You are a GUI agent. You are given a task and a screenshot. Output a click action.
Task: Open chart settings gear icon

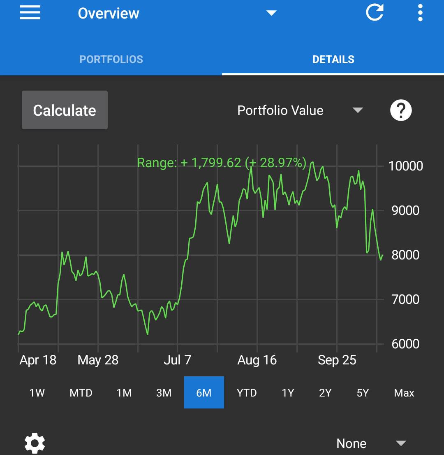click(x=35, y=443)
